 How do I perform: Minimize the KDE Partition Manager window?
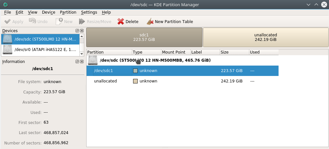[308, 5]
